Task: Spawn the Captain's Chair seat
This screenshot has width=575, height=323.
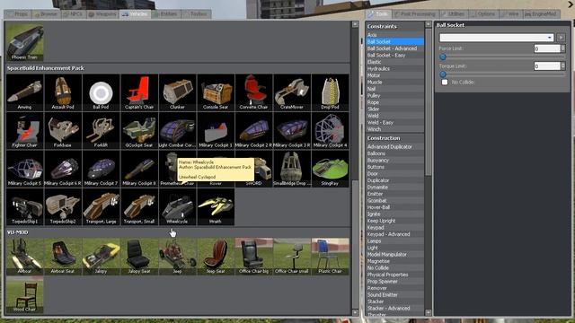Action: coord(139,92)
